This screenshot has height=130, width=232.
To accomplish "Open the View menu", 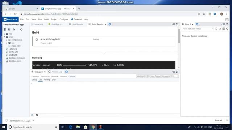I will coord(34,19).
